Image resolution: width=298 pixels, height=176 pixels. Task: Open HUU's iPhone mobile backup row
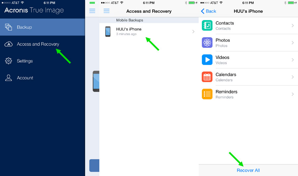pos(149,31)
